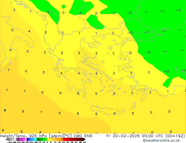Image resolution: width=186 pixels, height=143 pixels.
Task: Pick the yellow swatch in the legend
Action: point(48,139)
